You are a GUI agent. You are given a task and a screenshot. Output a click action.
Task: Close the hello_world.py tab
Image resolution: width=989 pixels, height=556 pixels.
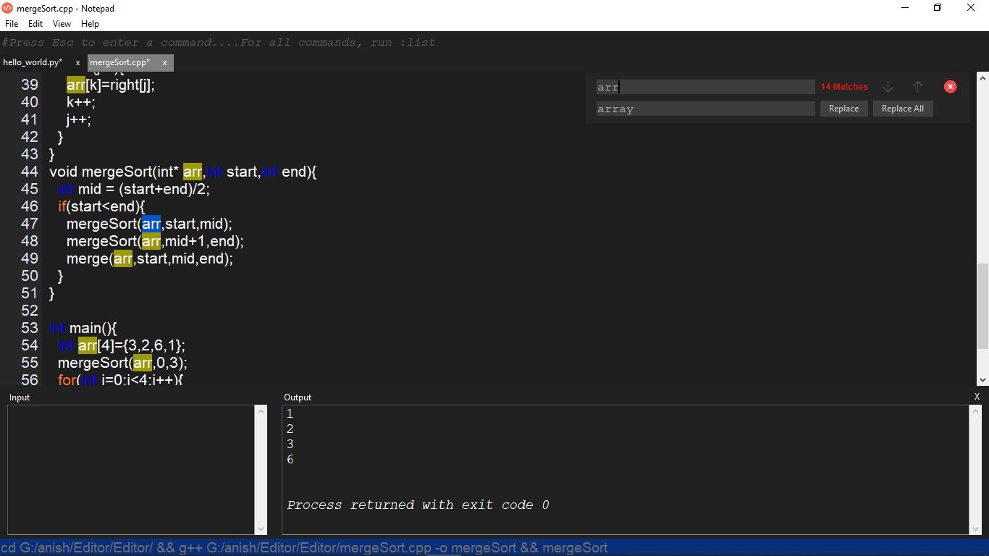point(77,62)
